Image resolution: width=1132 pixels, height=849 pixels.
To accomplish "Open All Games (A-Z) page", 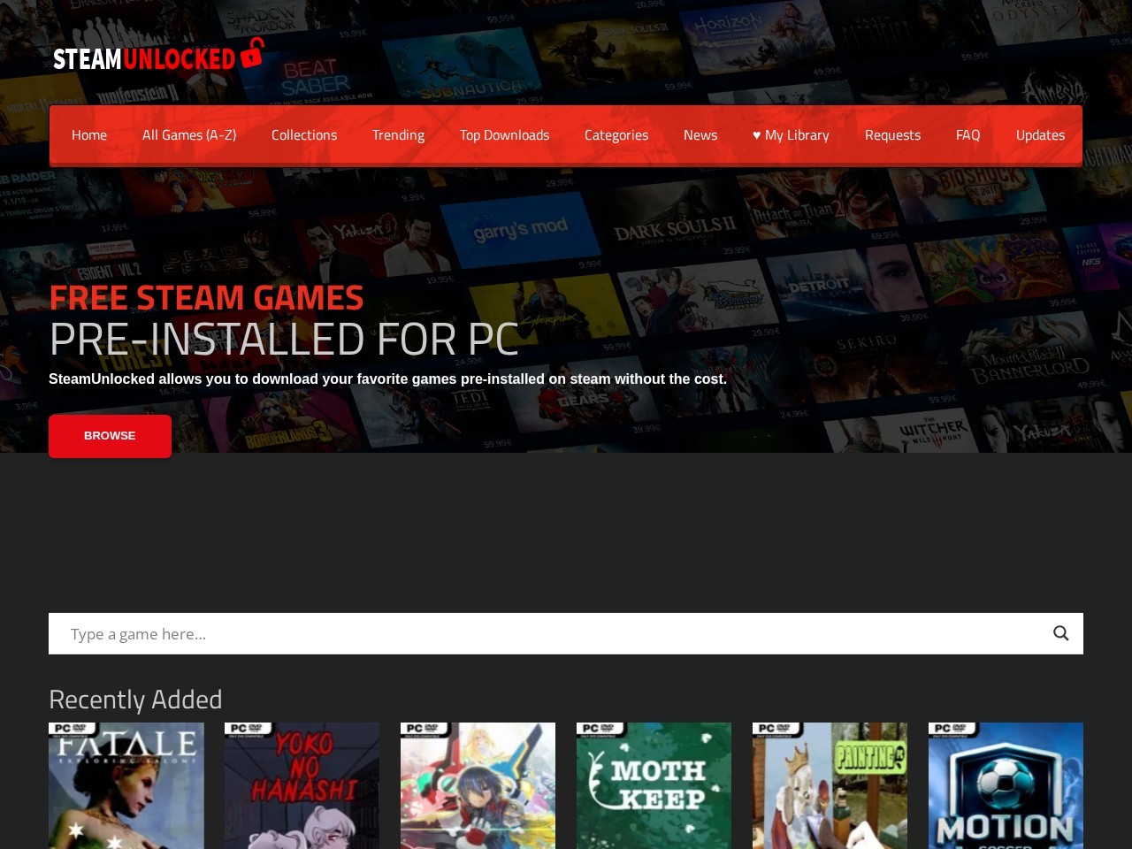I will pos(189,135).
